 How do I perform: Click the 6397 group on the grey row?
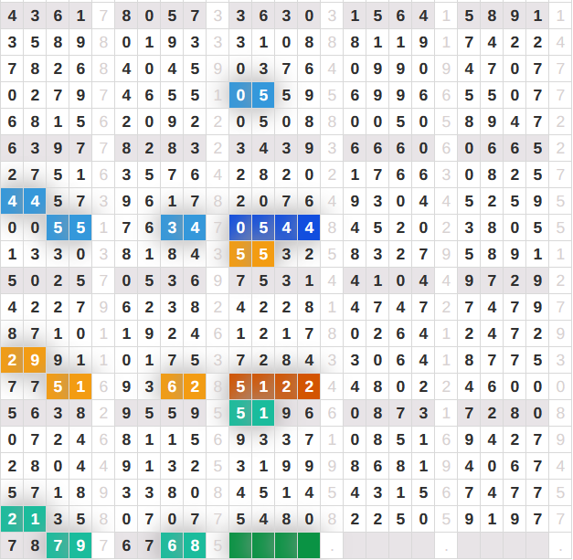click(x=46, y=148)
